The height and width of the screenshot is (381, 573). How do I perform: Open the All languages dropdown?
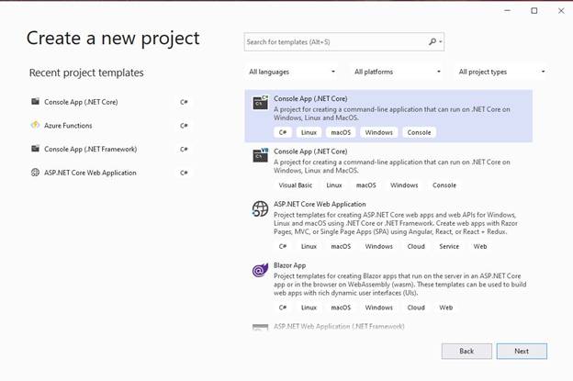[x=292, y=72]
